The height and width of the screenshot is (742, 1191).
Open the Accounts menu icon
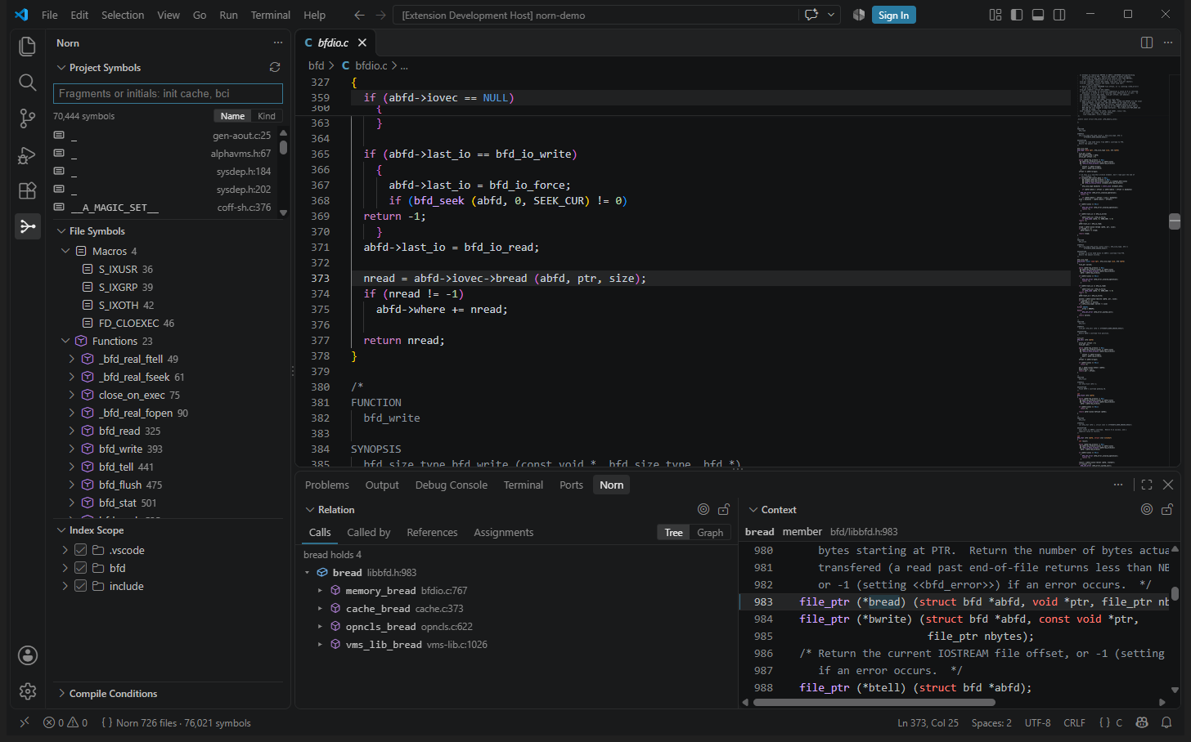pos(28,655)
